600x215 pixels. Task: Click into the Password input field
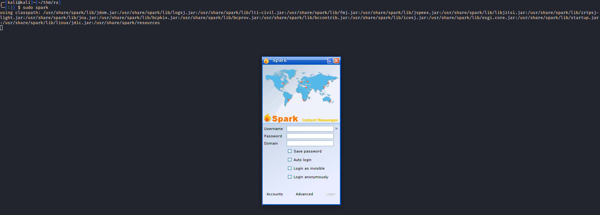click(310, 136)
